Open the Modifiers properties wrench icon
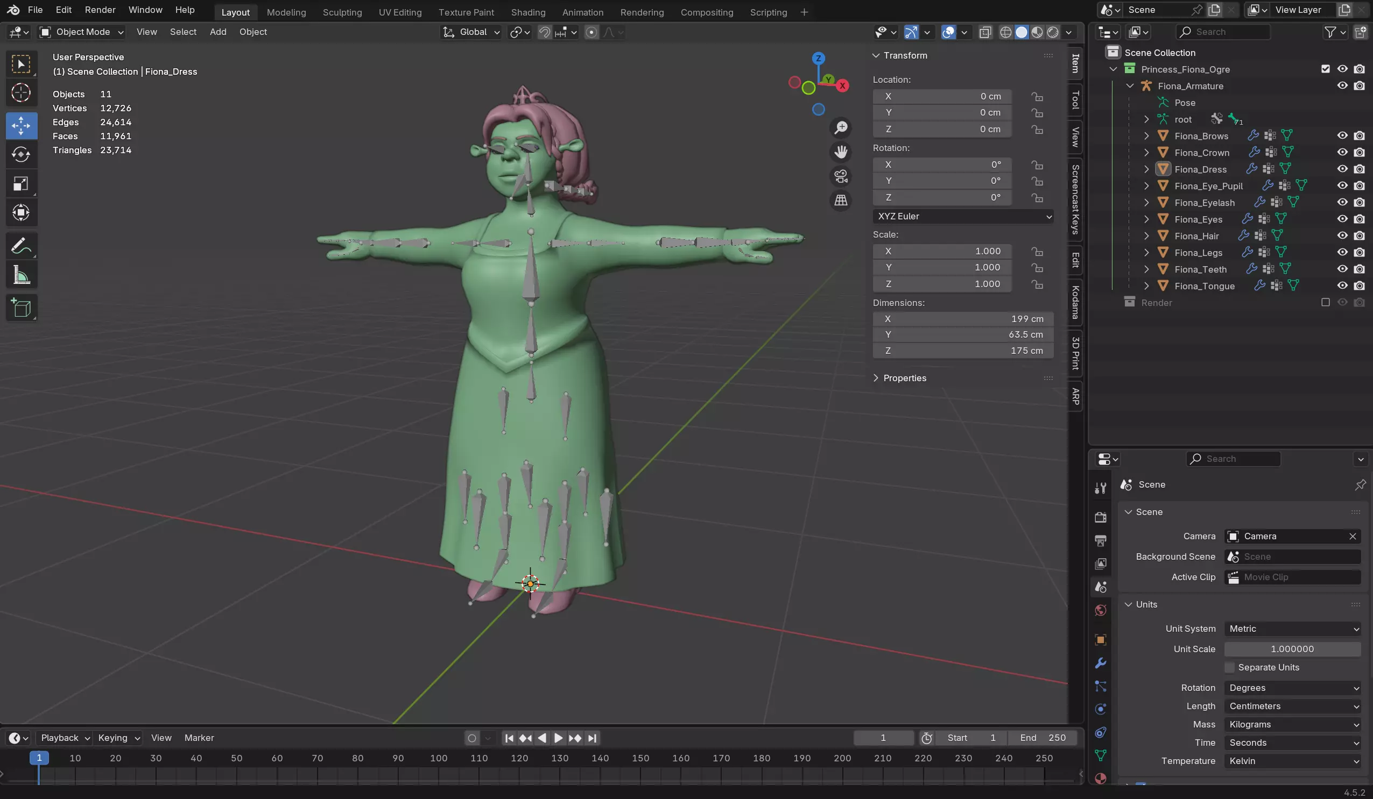This screenshot has width=1373, height=799. click(1101, 664)
